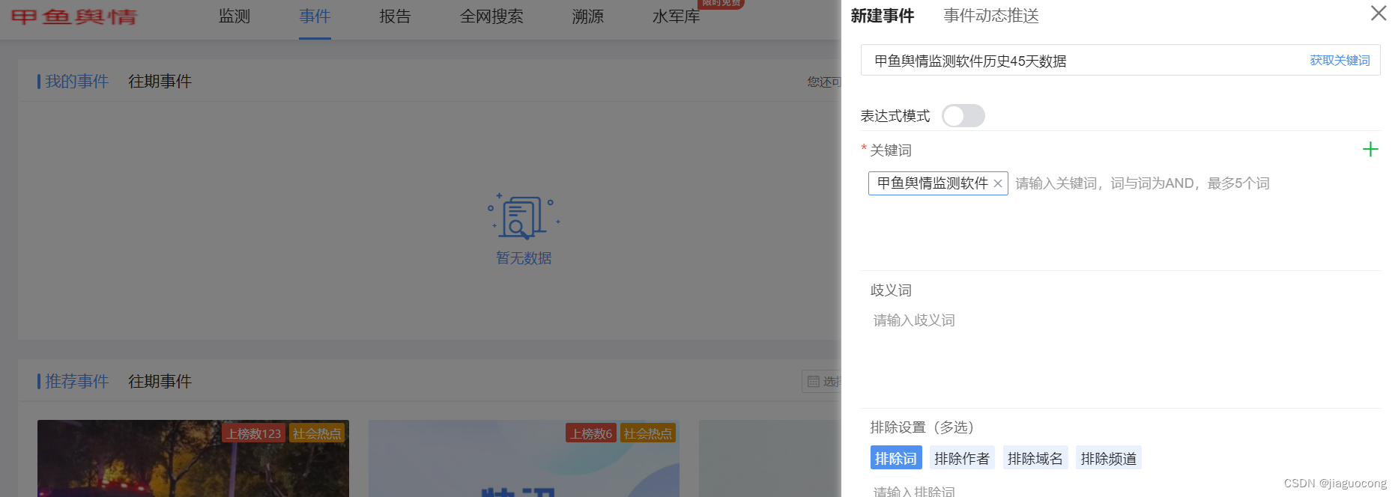Toggle the 表达式模式 switch

point(963,116)
